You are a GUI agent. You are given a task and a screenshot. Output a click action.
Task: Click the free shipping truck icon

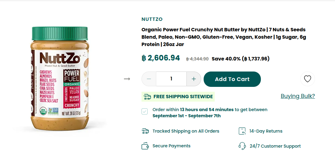click(147, 97)
